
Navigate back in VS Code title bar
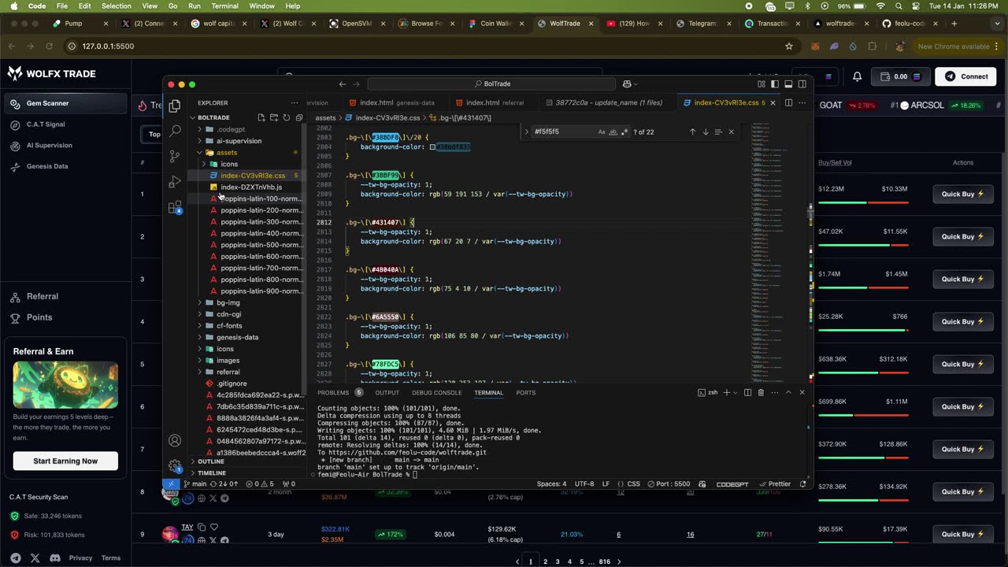[343, 83]
